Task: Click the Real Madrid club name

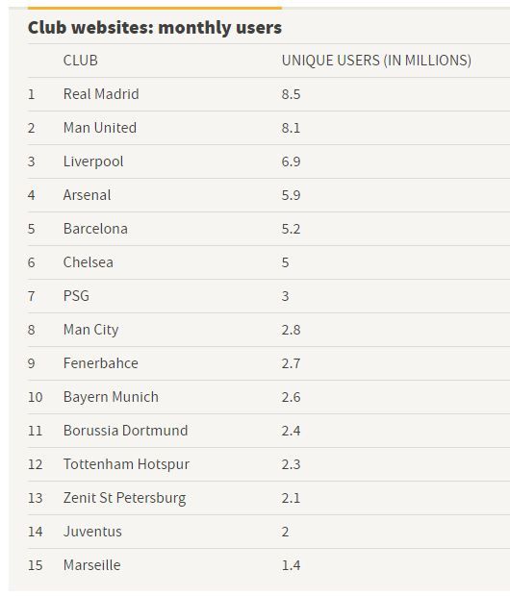Action: 101,94
